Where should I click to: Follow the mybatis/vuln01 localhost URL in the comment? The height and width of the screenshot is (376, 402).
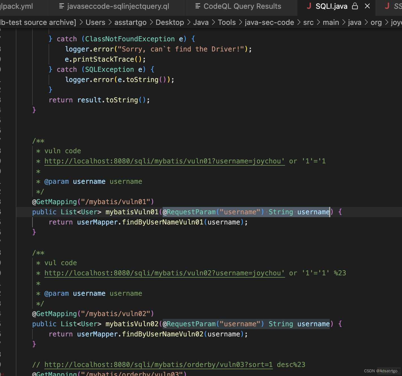click(x=165, y=161)
